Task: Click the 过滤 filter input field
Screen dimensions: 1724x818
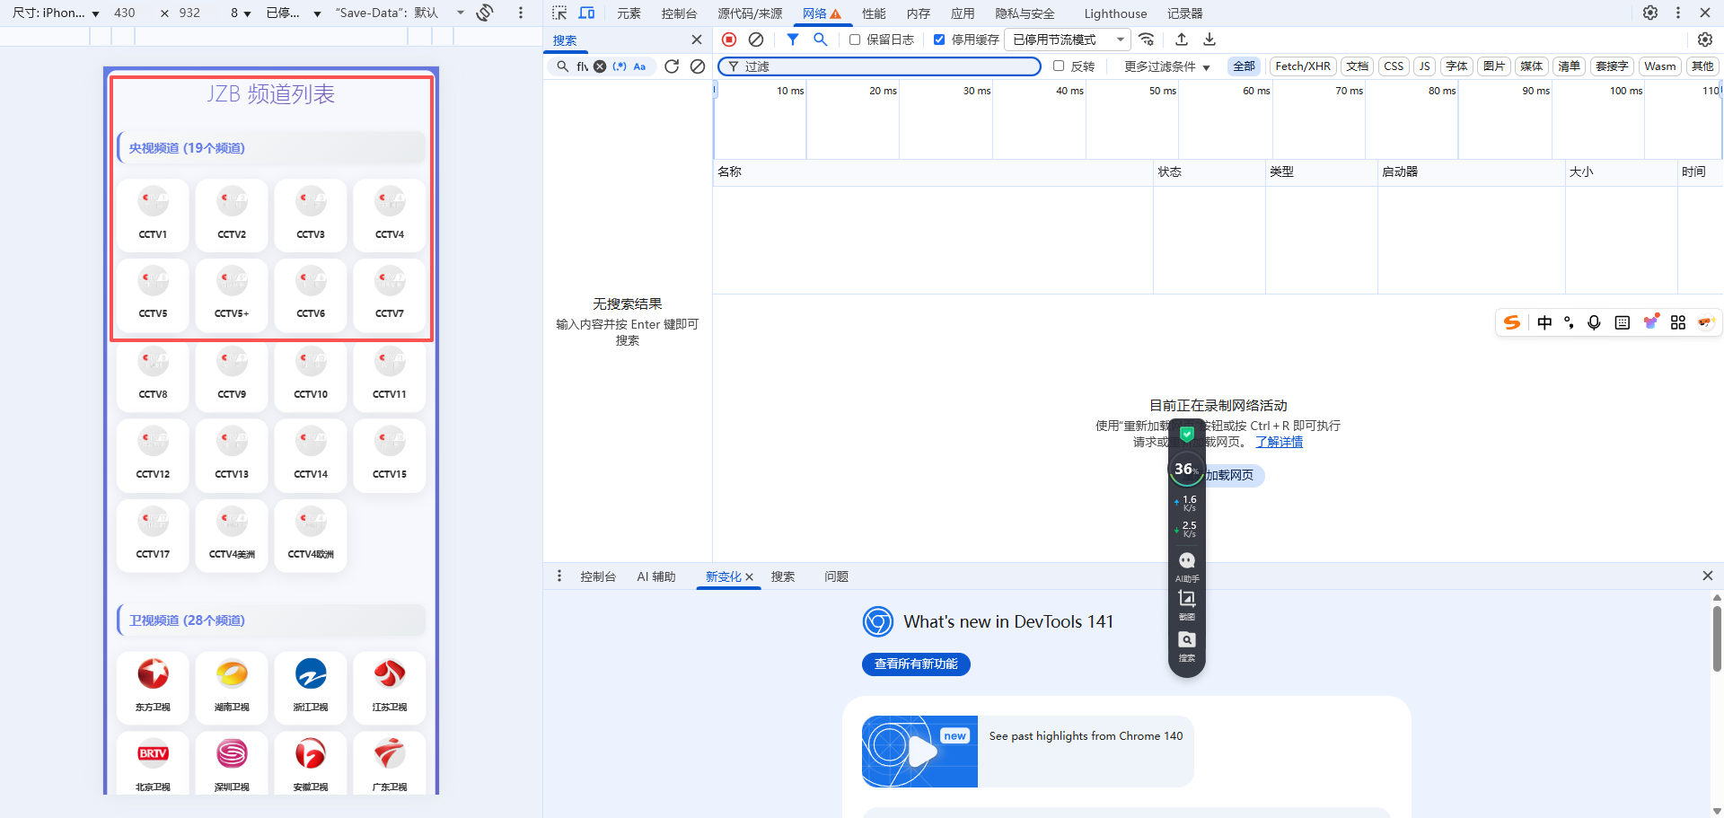Action: pyautogui.click(x=880, y=66)
